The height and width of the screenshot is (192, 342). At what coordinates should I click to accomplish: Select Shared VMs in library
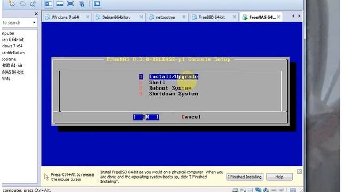6,78
